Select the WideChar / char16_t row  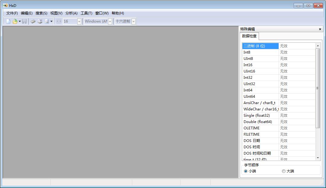tap(279, 109)
